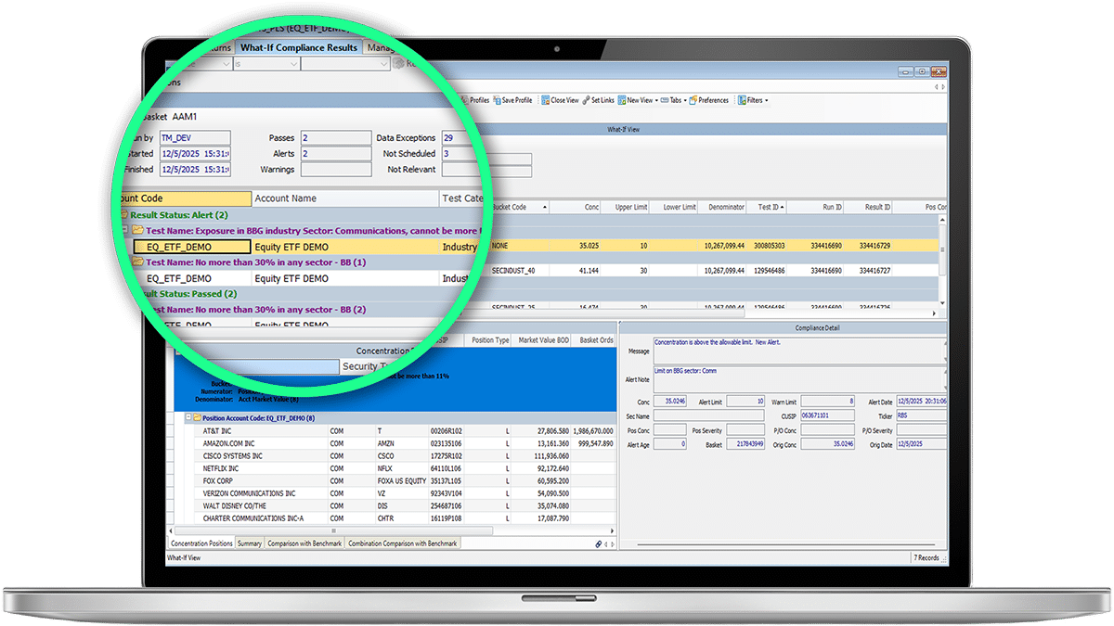Switch to Comparison with Benchmark tab

304,543
